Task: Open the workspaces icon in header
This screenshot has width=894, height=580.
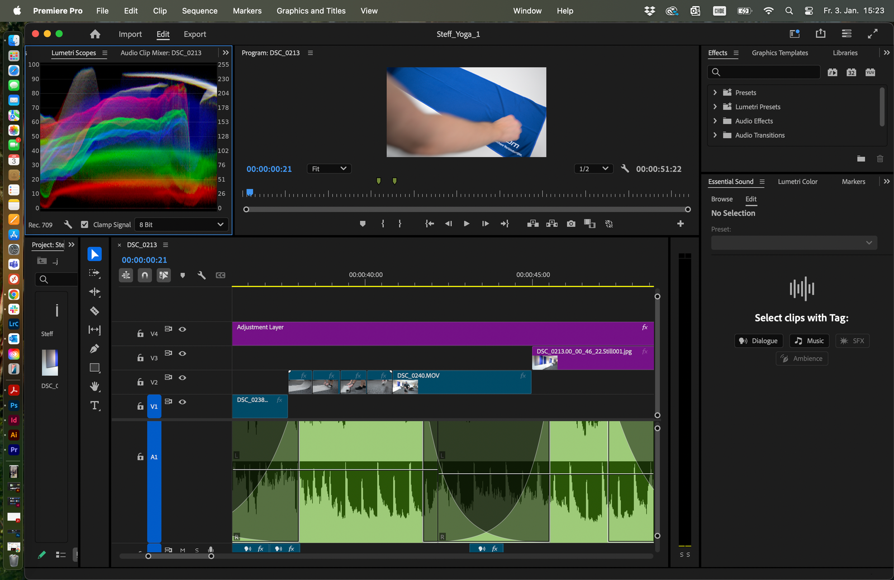Action: (x=795, y=34)
